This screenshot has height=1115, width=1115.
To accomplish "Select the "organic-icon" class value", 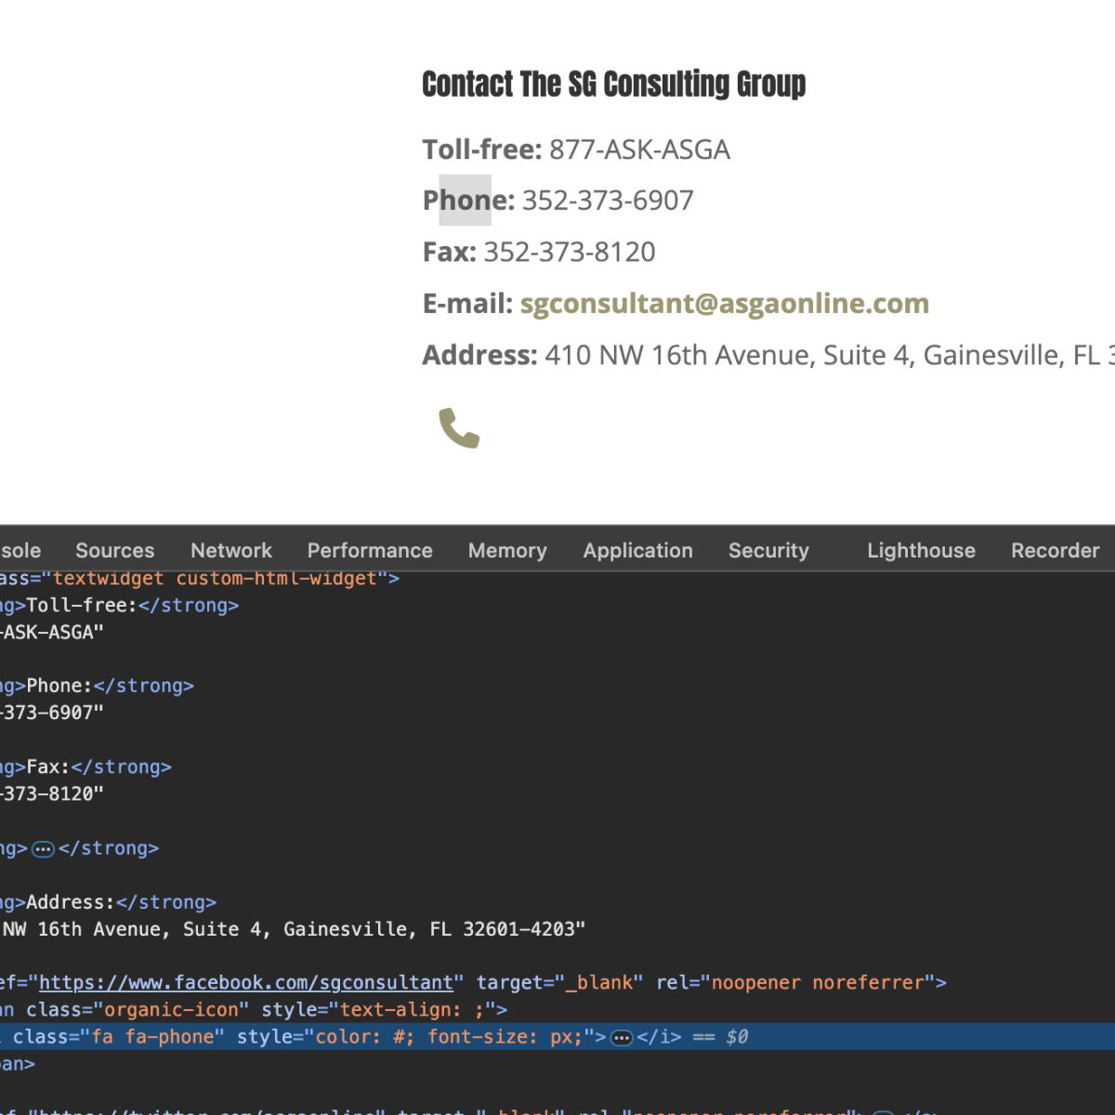I will pyautogui.click(x=171, y=1010).
